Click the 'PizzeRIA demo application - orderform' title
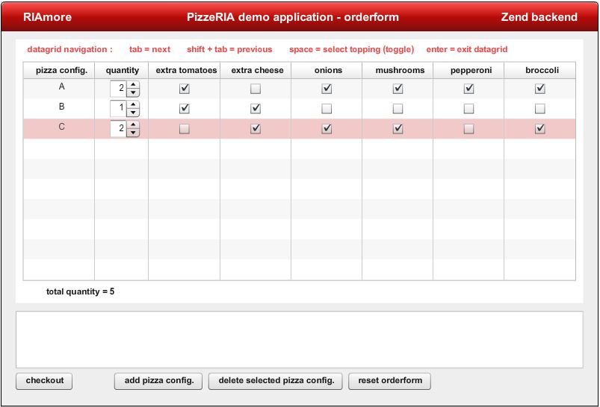The width and height of the screenshot is (600, 407). (293, 17)
